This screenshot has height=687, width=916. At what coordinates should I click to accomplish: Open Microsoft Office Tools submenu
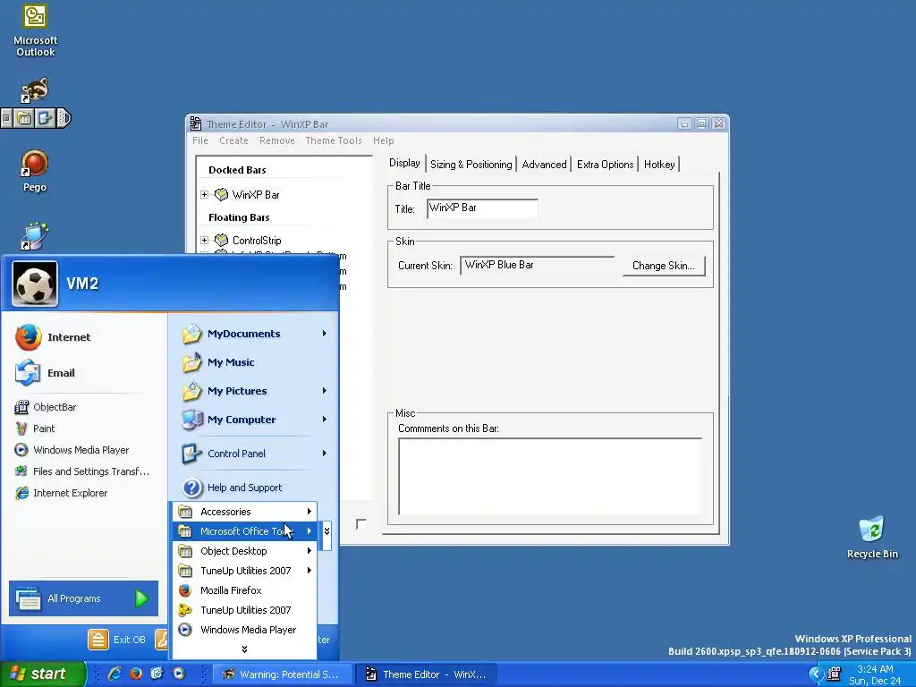(x=245, y=531)
